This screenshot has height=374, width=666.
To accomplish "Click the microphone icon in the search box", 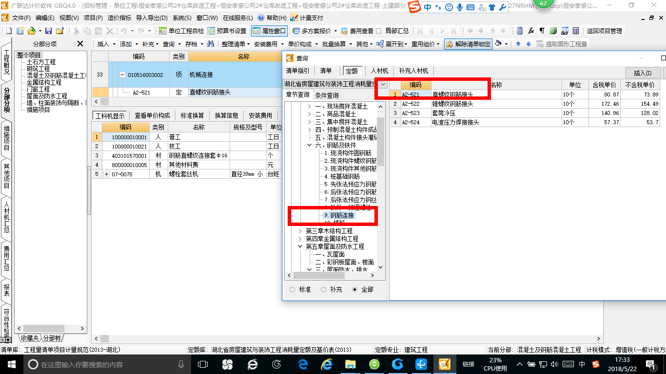I will pos(181,364).
